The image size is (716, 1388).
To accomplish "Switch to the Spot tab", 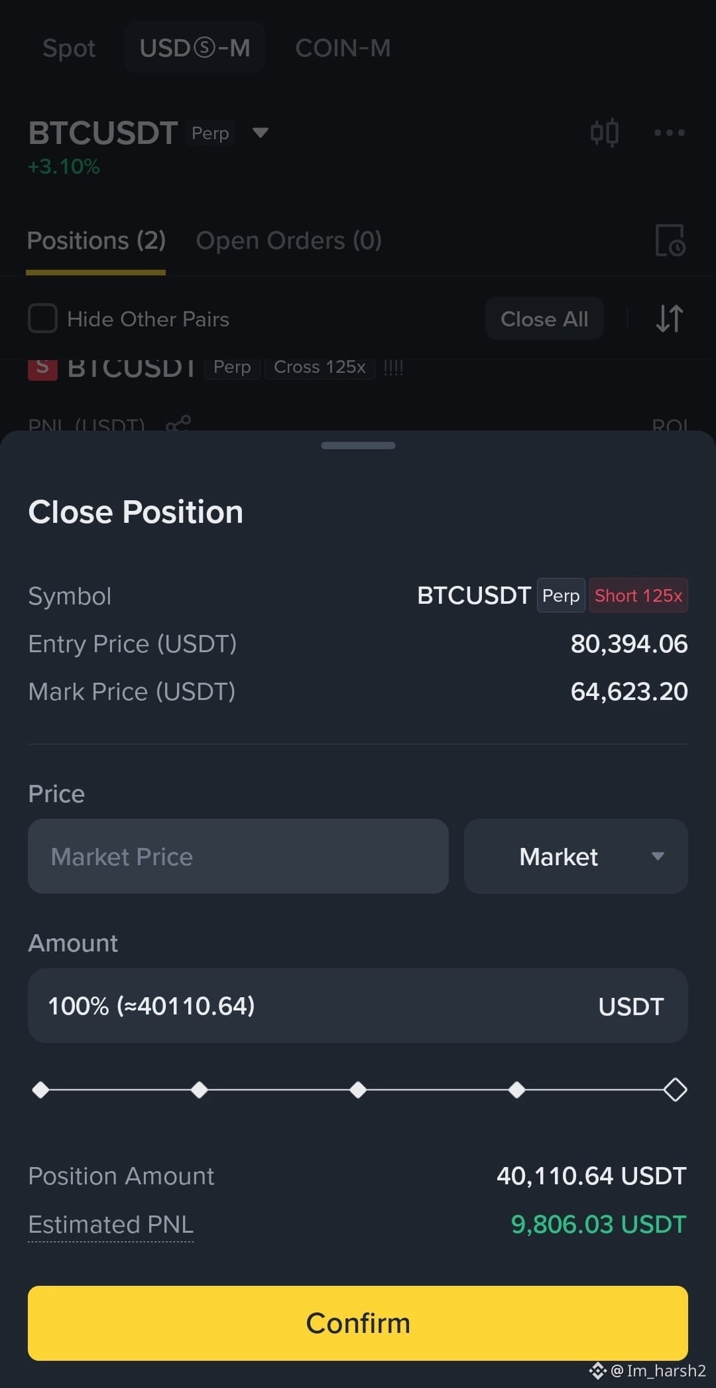I will click(69, 48).
